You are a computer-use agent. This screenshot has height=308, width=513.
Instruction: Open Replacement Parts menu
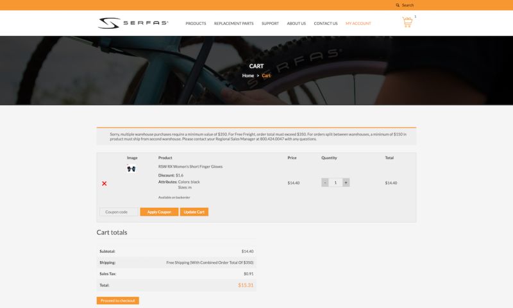pos(233,24)
